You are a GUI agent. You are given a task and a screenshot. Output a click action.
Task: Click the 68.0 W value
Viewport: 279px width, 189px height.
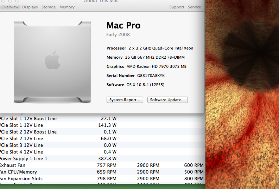(x=109, y=138)
